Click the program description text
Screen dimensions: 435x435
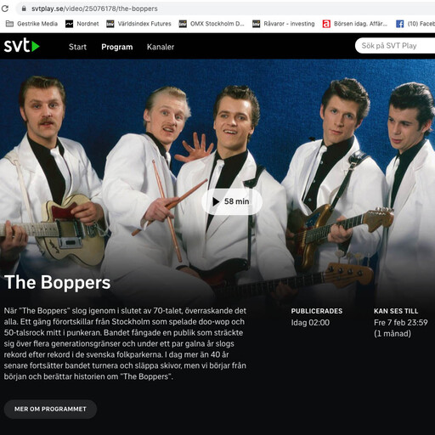(x=125, y=343)
